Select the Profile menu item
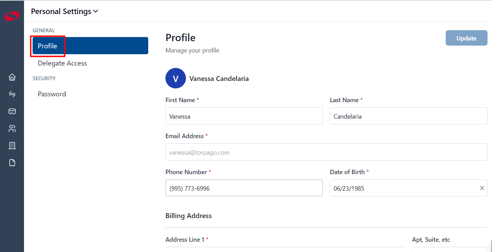Image resolution: width=492 pixels, height=252 pixels. pos(90,46)
